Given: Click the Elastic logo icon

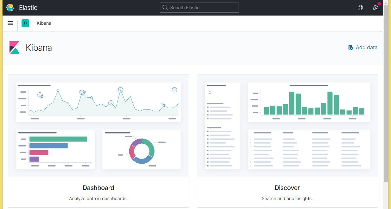Looking at the screenshot, I should pos(10,8).
